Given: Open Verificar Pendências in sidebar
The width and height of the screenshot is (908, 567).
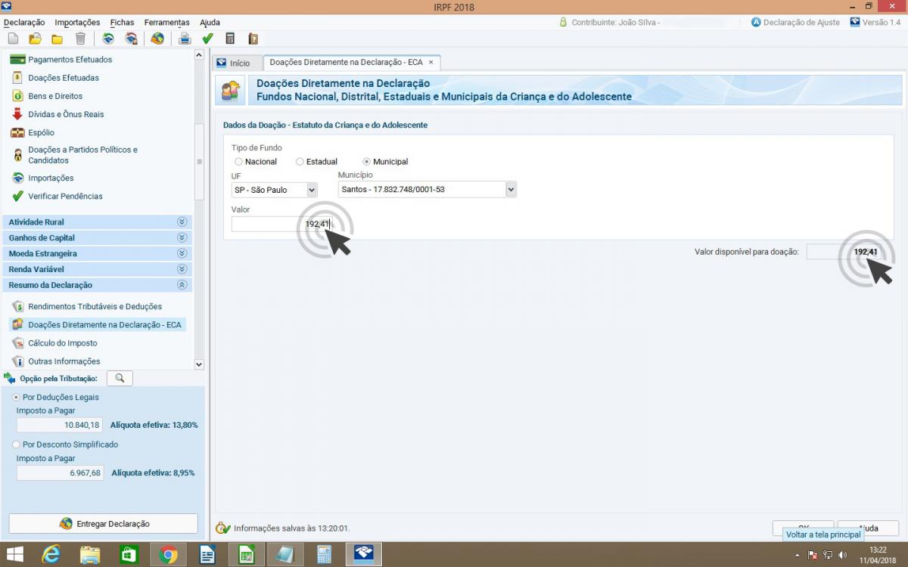Looking at the screenshot, I should point(65,196).
